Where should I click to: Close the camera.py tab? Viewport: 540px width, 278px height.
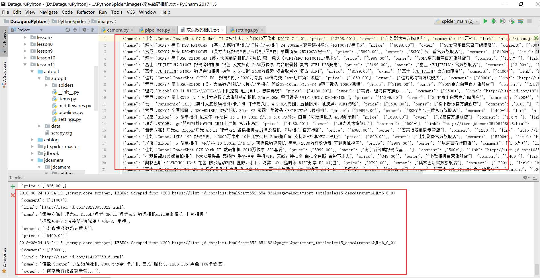coord(132,30)
